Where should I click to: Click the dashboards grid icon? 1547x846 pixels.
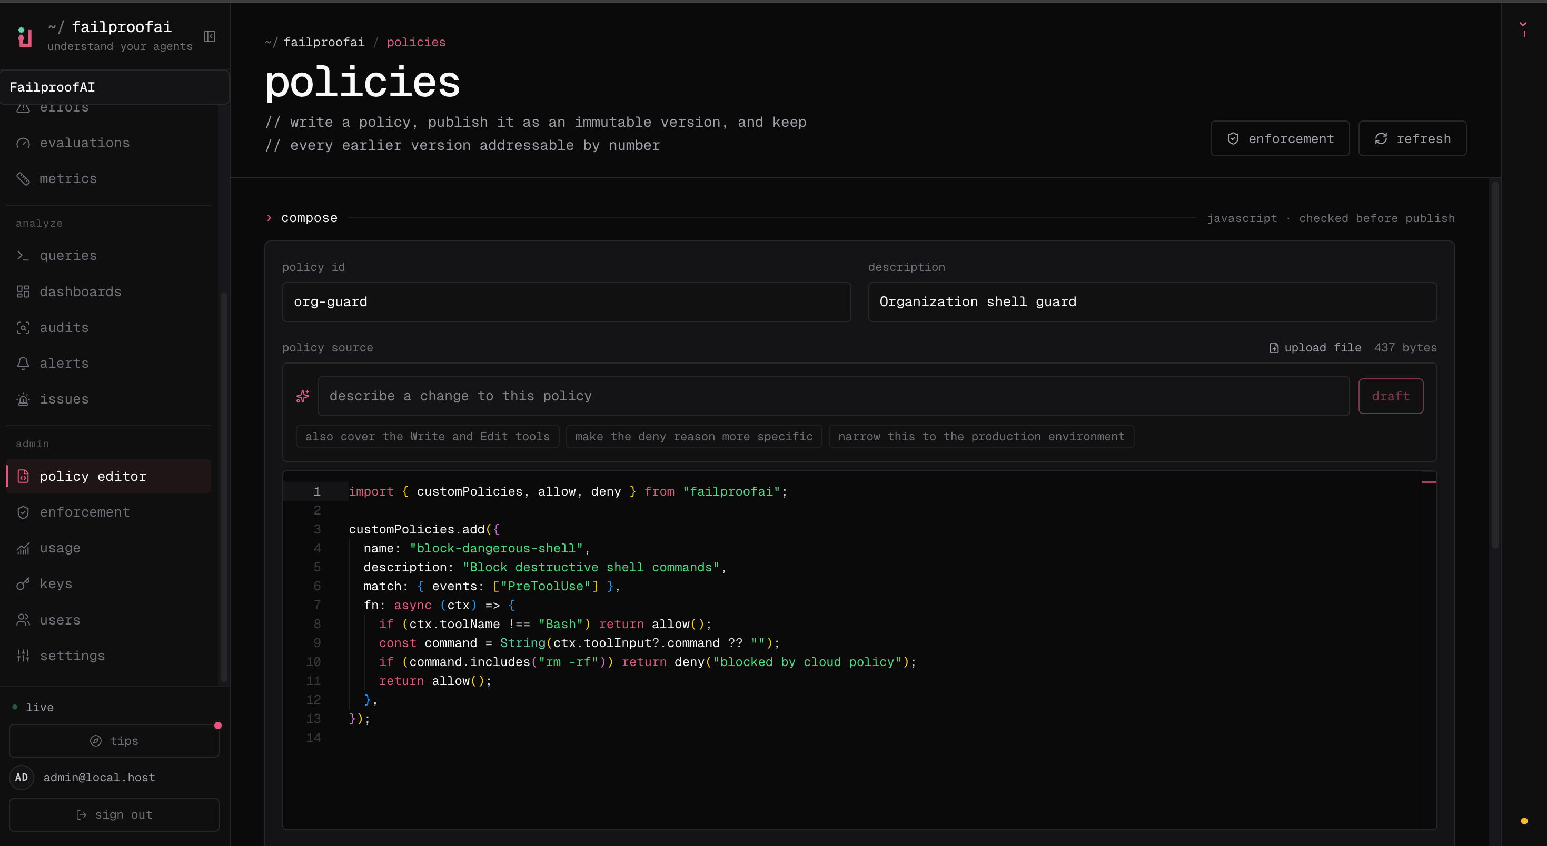click(x=23, y=291)
